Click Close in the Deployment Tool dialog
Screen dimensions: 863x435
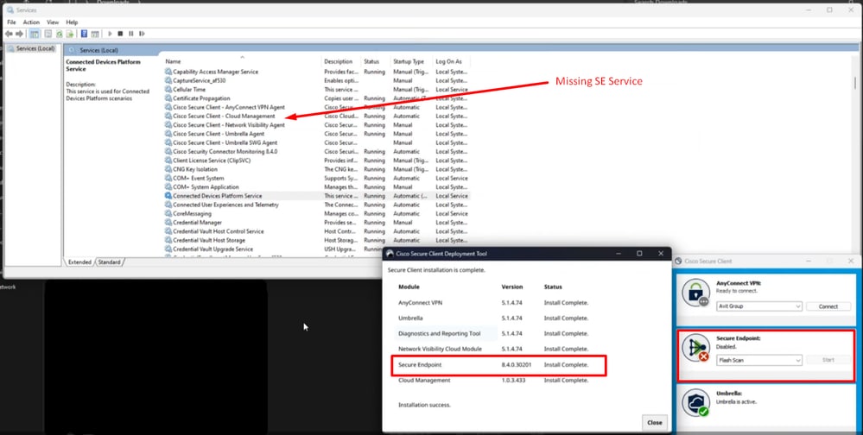pyautogui.click(x=655, y=422)
